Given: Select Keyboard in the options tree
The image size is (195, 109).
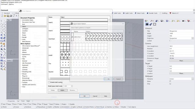Looking at the screenshot, I should [x=25, y=65].
